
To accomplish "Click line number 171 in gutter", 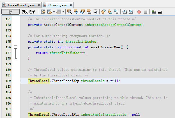I will 8,19.
